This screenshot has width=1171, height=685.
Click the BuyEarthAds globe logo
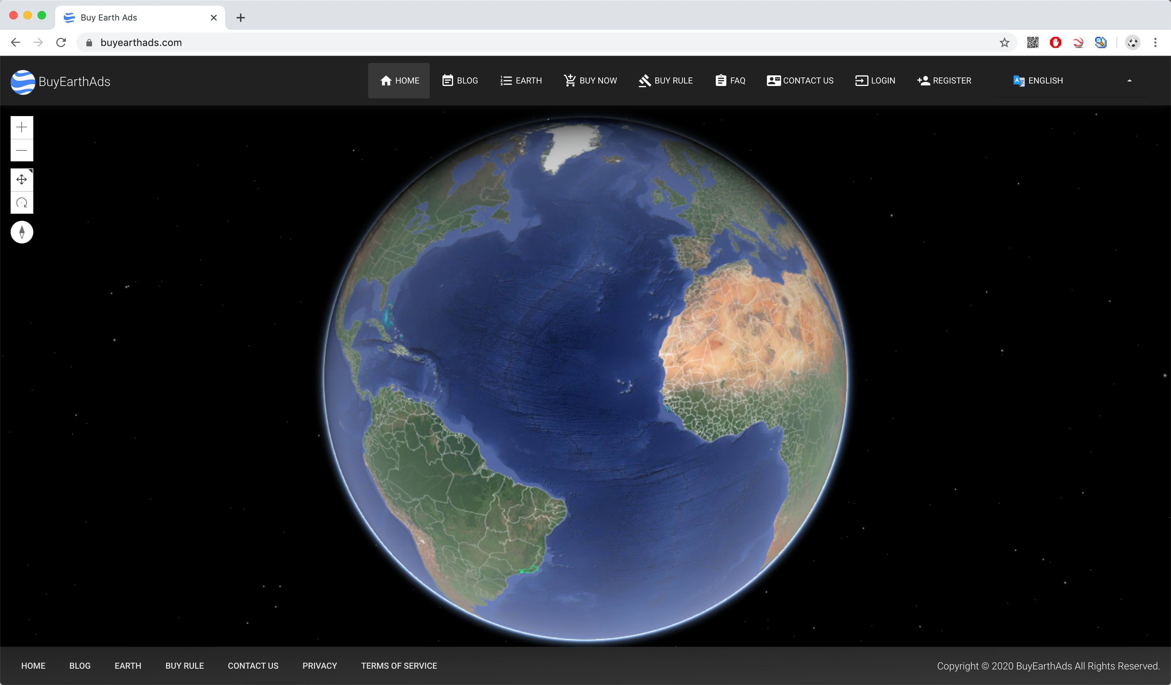pyautogui.click(x=23, y=82)
